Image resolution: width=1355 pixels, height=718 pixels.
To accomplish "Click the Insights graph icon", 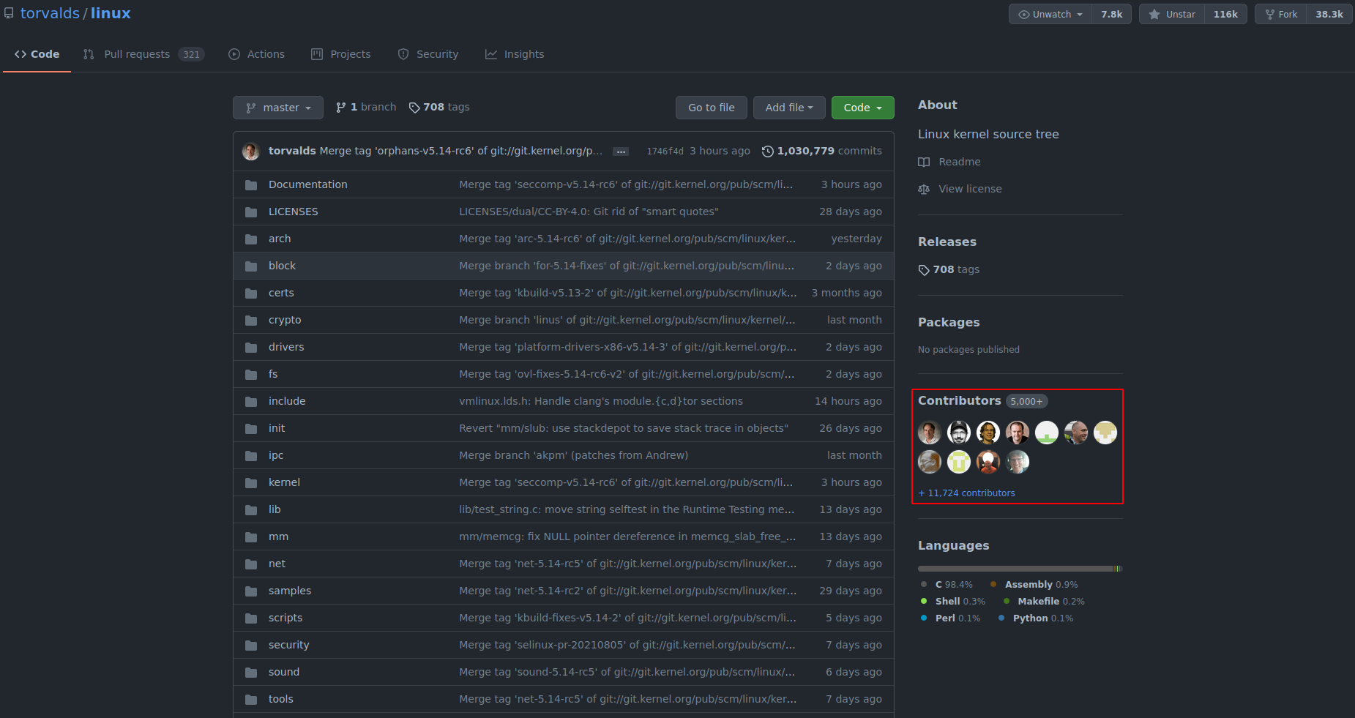I will click(491, 54).
